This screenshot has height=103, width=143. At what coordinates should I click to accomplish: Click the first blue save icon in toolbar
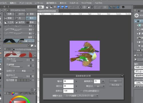coord(59,7)
